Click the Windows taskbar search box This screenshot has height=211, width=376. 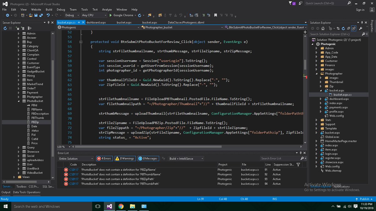[52, 206]
